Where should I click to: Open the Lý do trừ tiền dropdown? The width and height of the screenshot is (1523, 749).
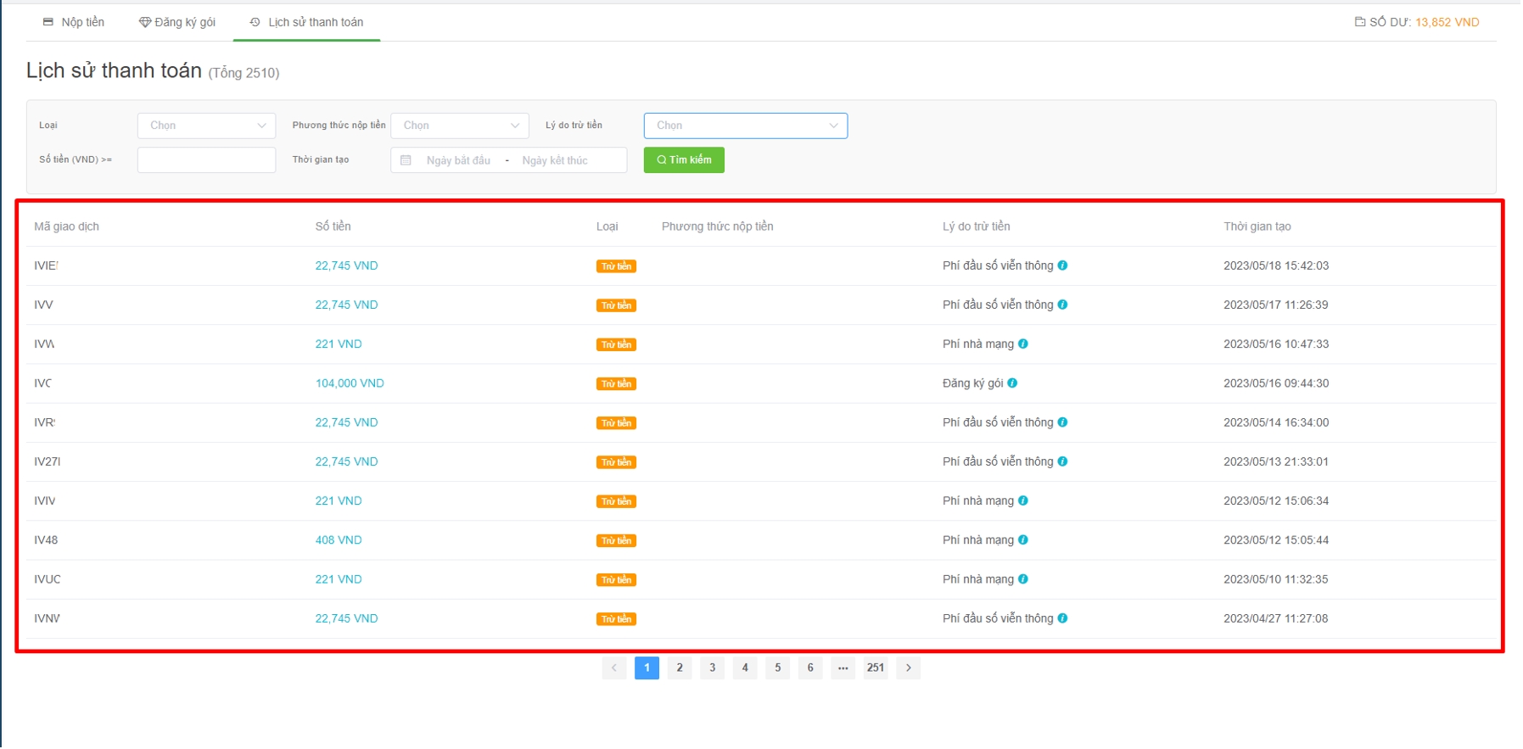(745, 126)
